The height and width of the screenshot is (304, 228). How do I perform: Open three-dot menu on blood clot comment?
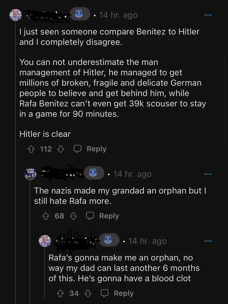(208, 241)
